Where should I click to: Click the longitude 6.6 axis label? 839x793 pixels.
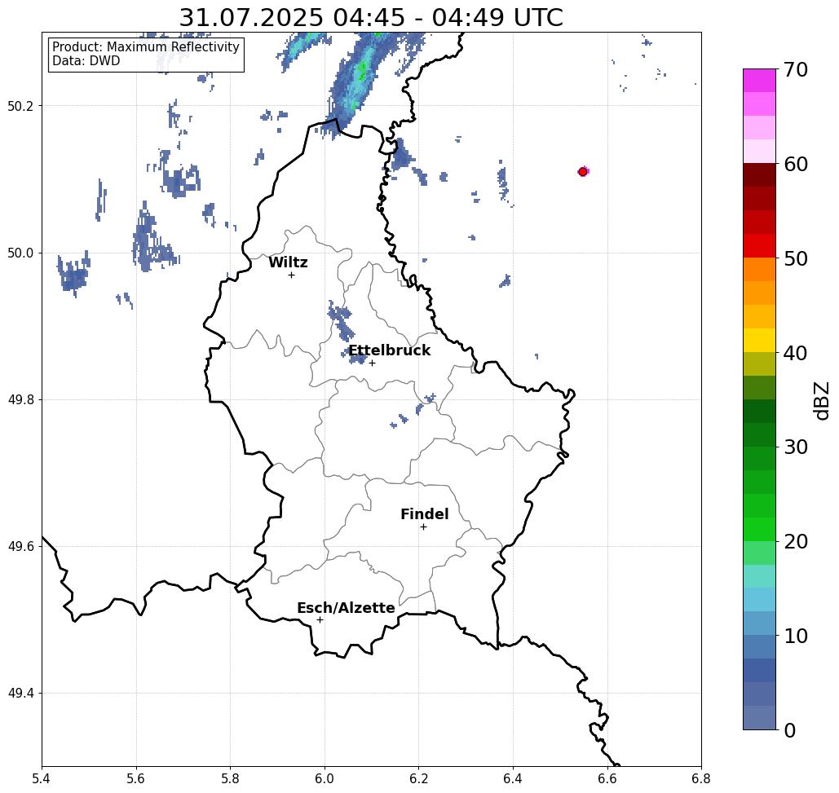tap(607, 778)
